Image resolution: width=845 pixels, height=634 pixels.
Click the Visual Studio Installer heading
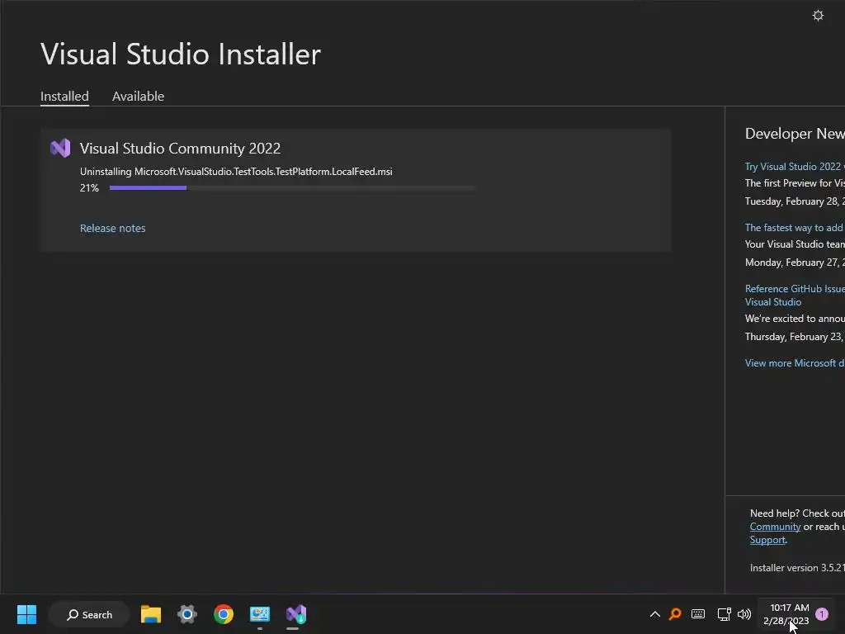coord(181,54)
